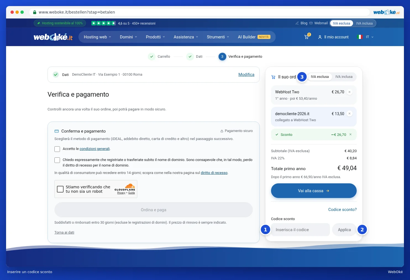Remove WebHost Two from the order
Screen dimensions: 410x280
pyautogui.click(x=349, y=92)
